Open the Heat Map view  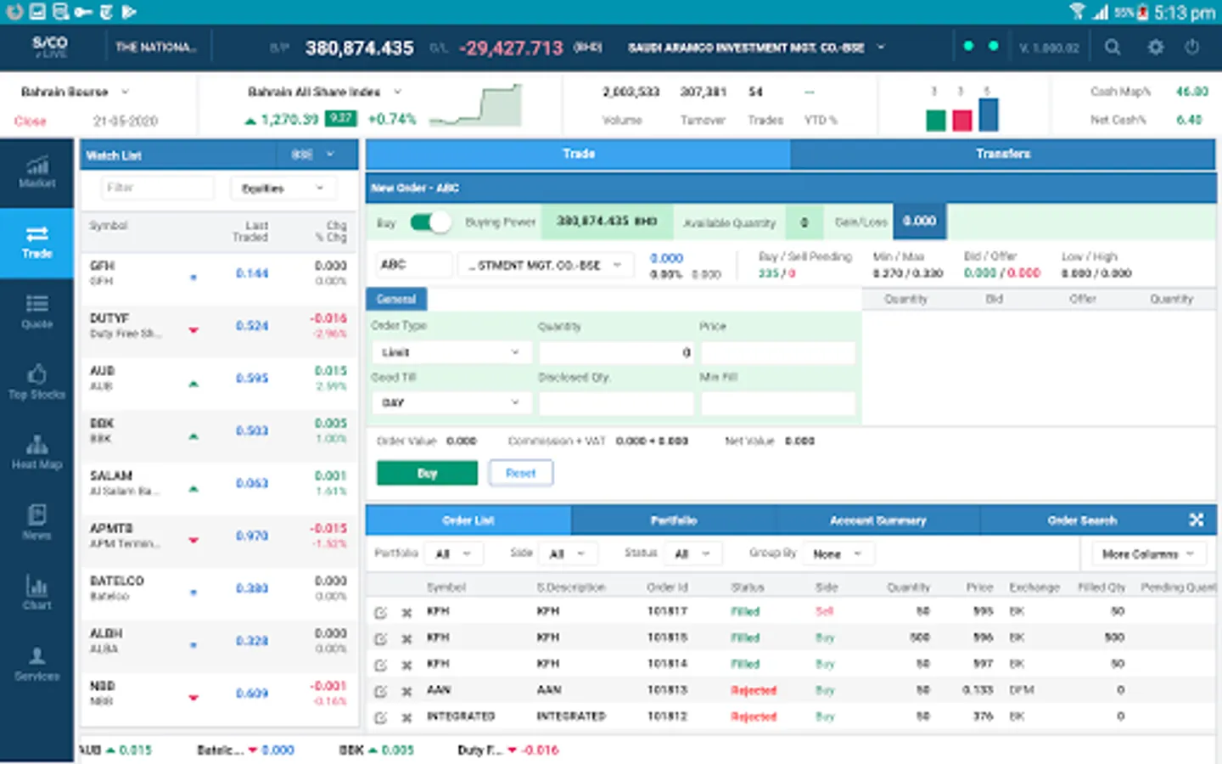pos(36,452)
